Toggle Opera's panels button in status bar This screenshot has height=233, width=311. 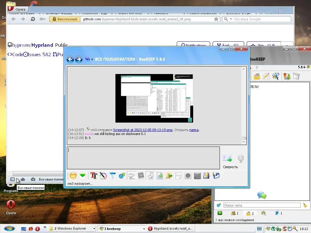point(12,179)
